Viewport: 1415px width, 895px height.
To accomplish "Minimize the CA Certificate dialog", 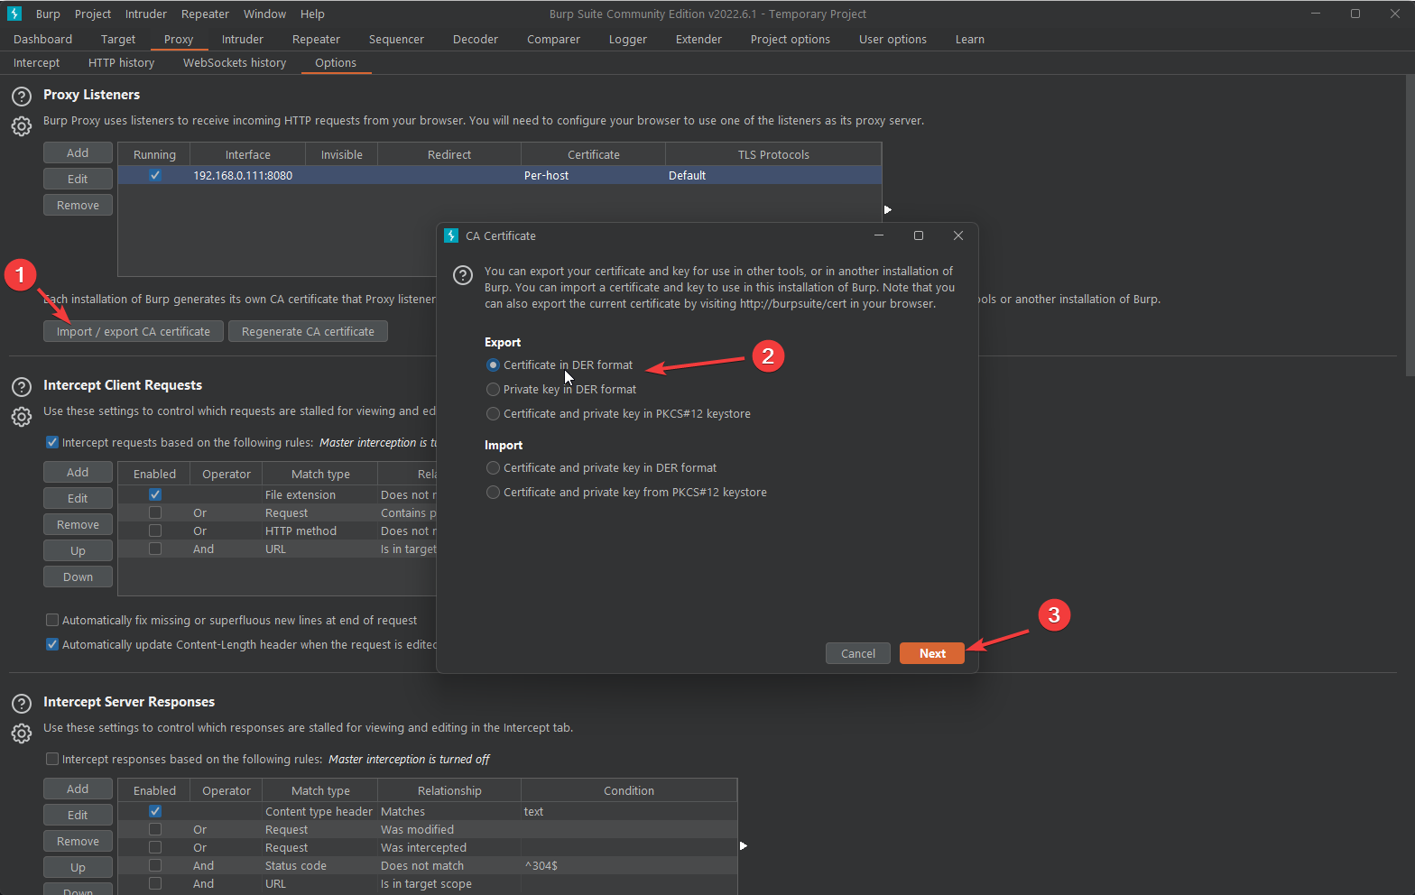I will (879, 235).
